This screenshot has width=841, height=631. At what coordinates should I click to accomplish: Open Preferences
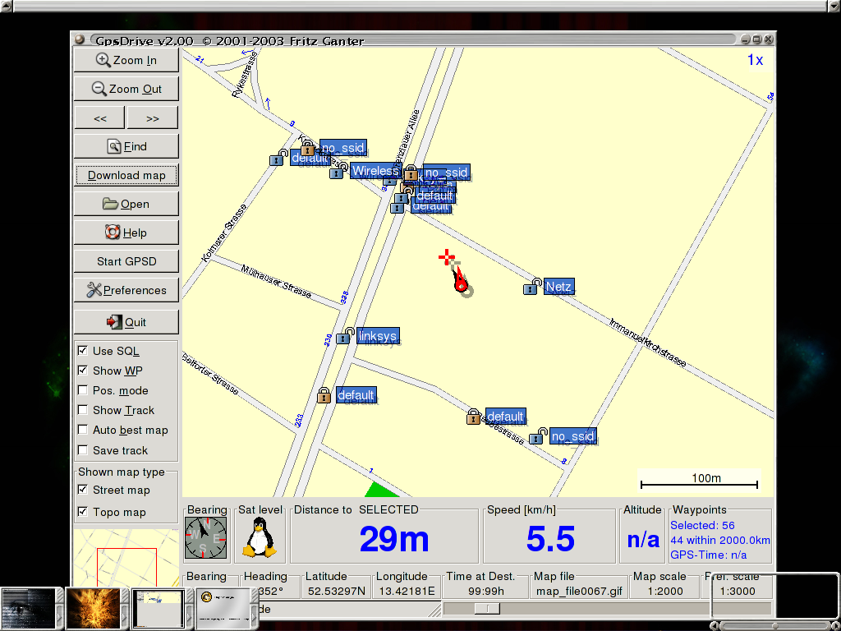coord(126,290)
